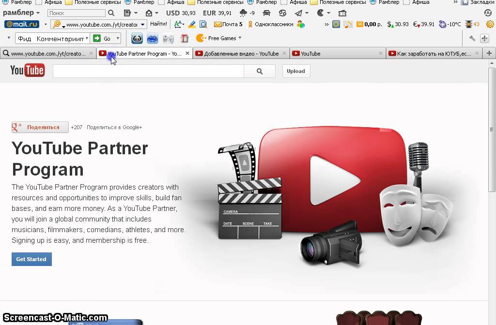Image resolution: width=496 pixels, height=325 pixels.
Task: Expand the mail envelope dropdown arrow
Action: coord(156,13)
